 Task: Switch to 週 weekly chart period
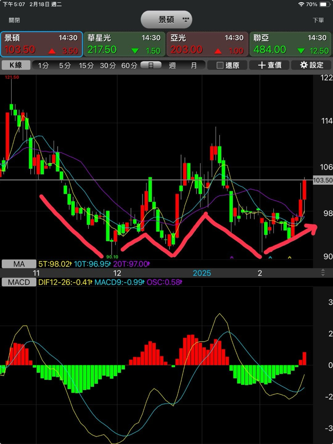[x=172, y=65]
